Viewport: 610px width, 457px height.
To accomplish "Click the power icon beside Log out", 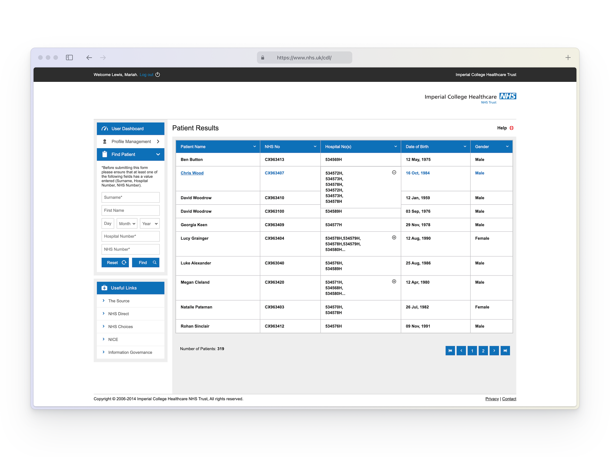I will tap(158, 75).
